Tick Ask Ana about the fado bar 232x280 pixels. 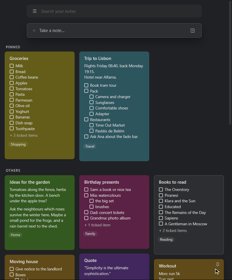click(x=86, y=137)
